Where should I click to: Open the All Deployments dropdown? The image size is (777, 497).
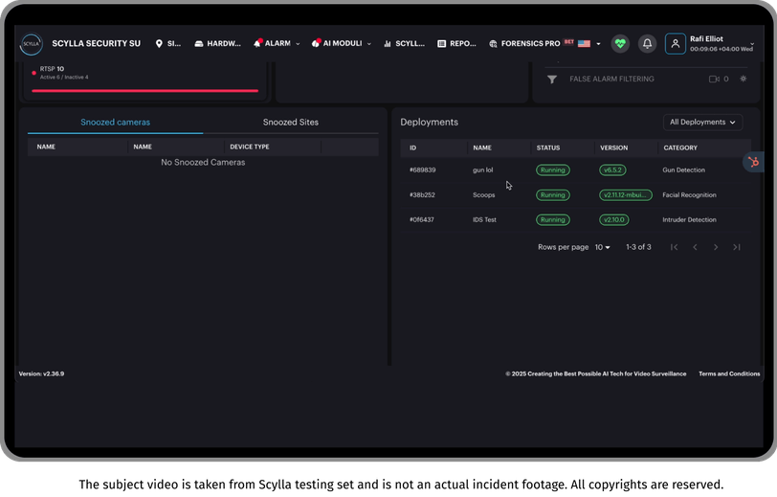coord(702,122)
